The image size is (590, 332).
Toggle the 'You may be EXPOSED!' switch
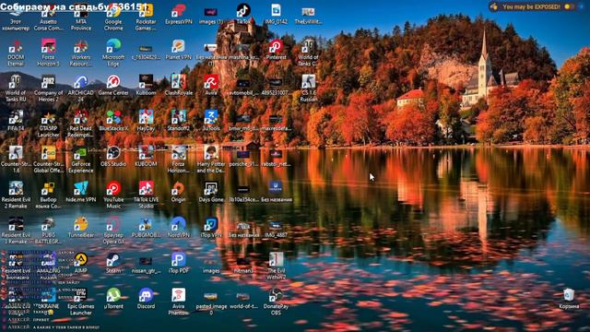570,6
